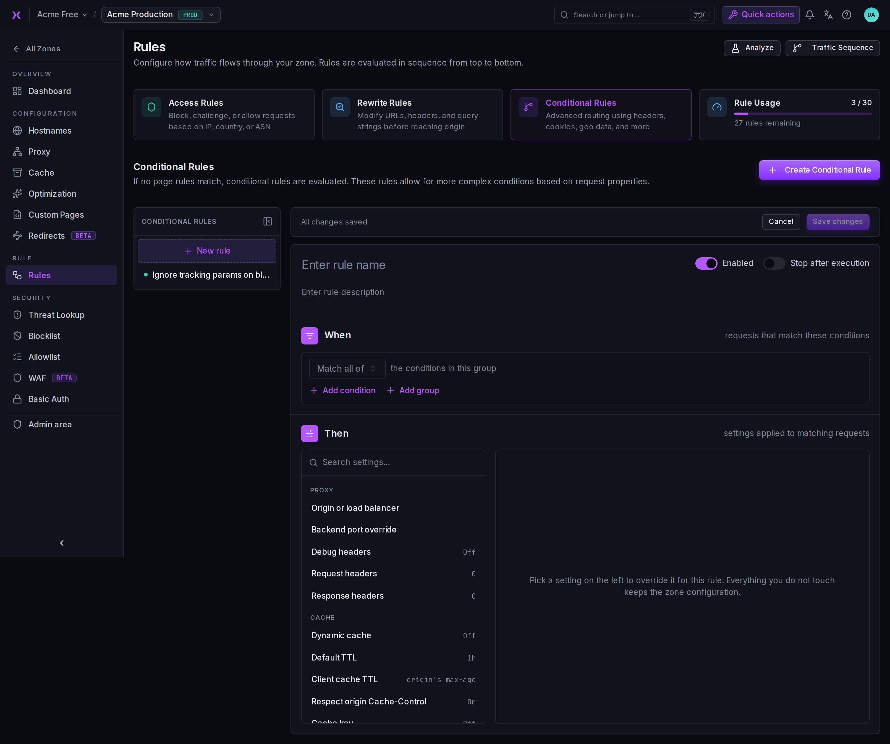Image resolution: width=890 pixels, height=744 pixels.
Task: Click the Add group link
Action: point(413,391)
